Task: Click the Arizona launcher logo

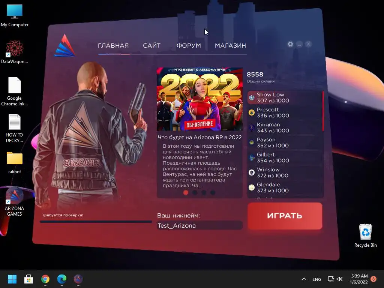Action: coord(64,45)
